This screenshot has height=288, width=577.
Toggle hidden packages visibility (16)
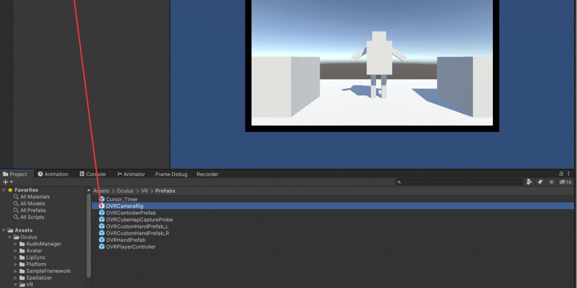tap(564, 182)
